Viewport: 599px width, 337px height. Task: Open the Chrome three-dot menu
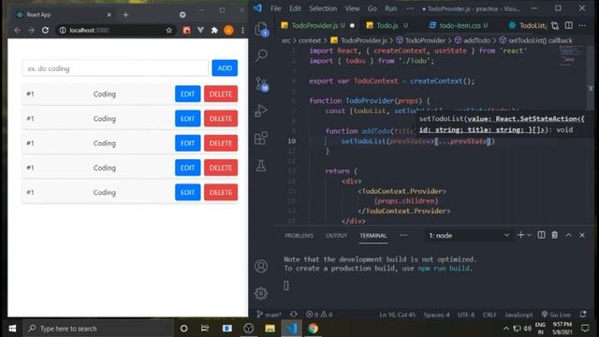(242, 30)
